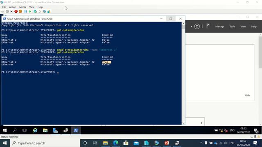This screenshot has height=147, width=262.
Task: Open the guest Action Center with 2 notifications
Action: 256,131
